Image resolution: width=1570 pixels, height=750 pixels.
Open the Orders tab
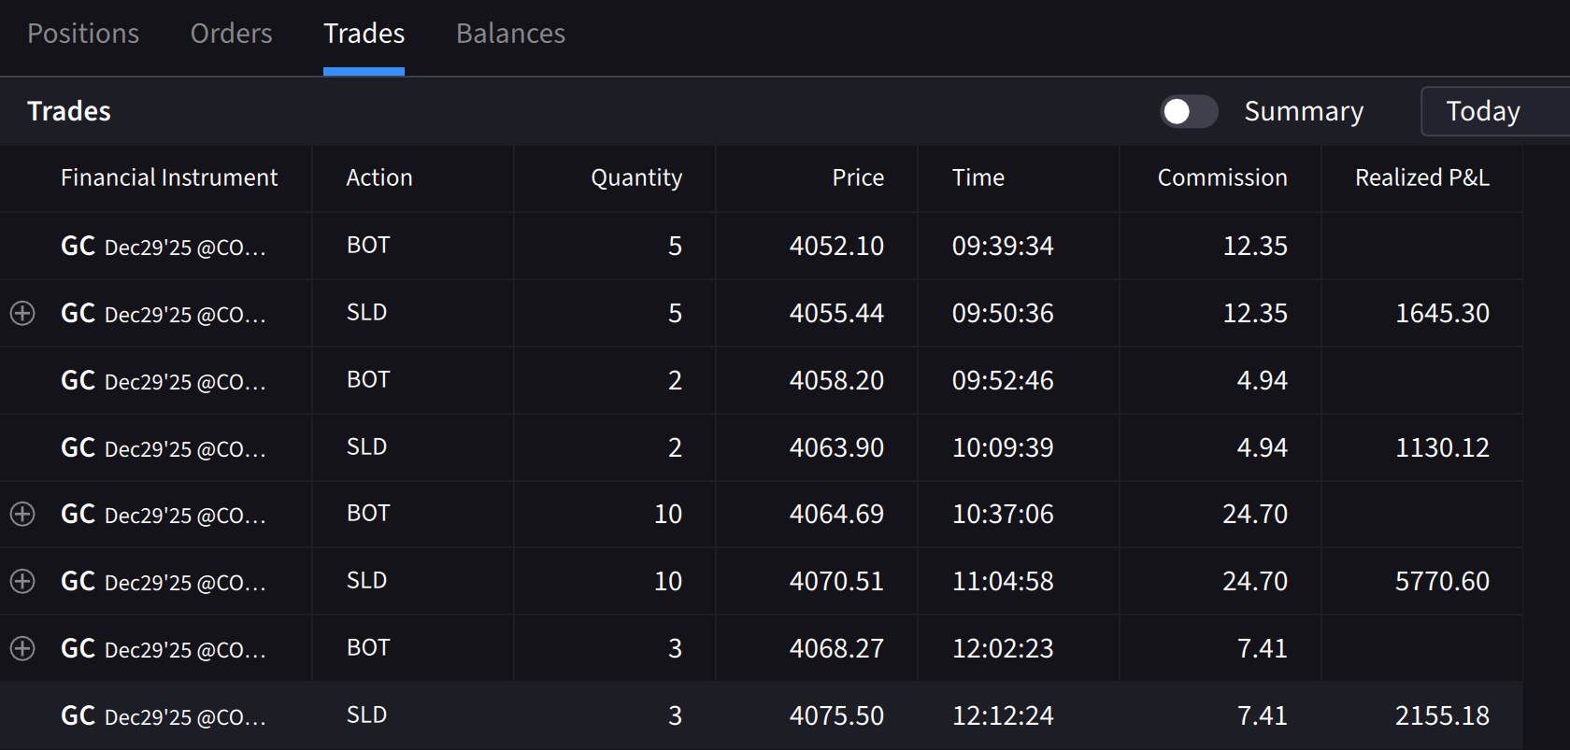[231, 34]
